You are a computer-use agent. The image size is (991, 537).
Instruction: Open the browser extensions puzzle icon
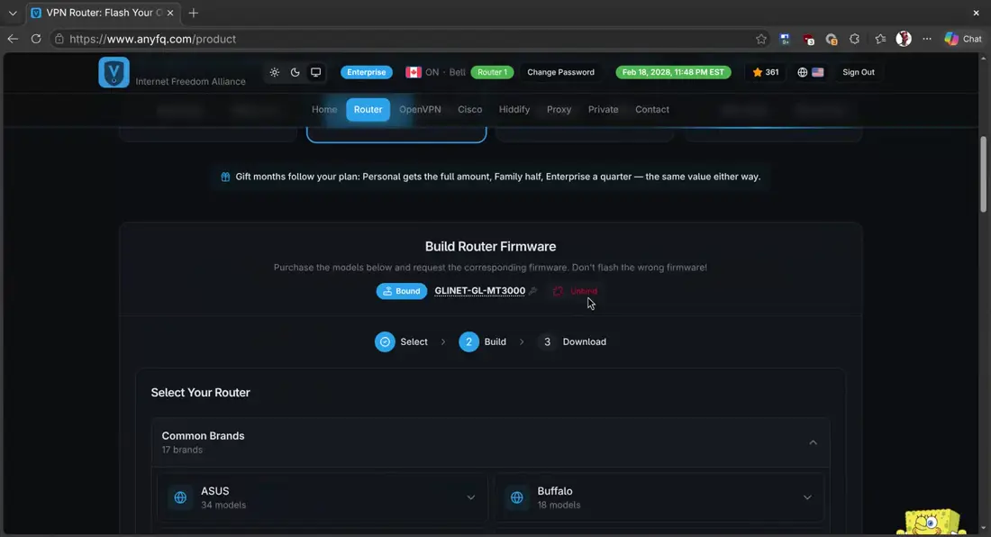[854, 39]
